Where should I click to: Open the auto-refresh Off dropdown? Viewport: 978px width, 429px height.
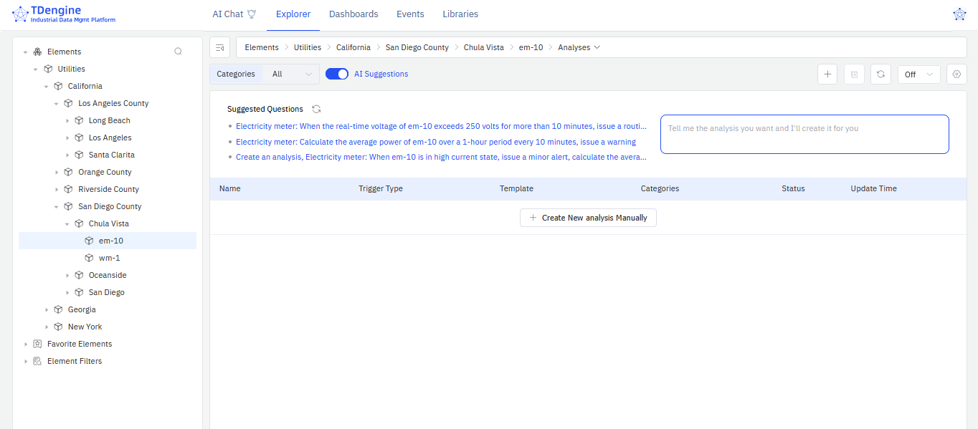click(x=918, y=74)
